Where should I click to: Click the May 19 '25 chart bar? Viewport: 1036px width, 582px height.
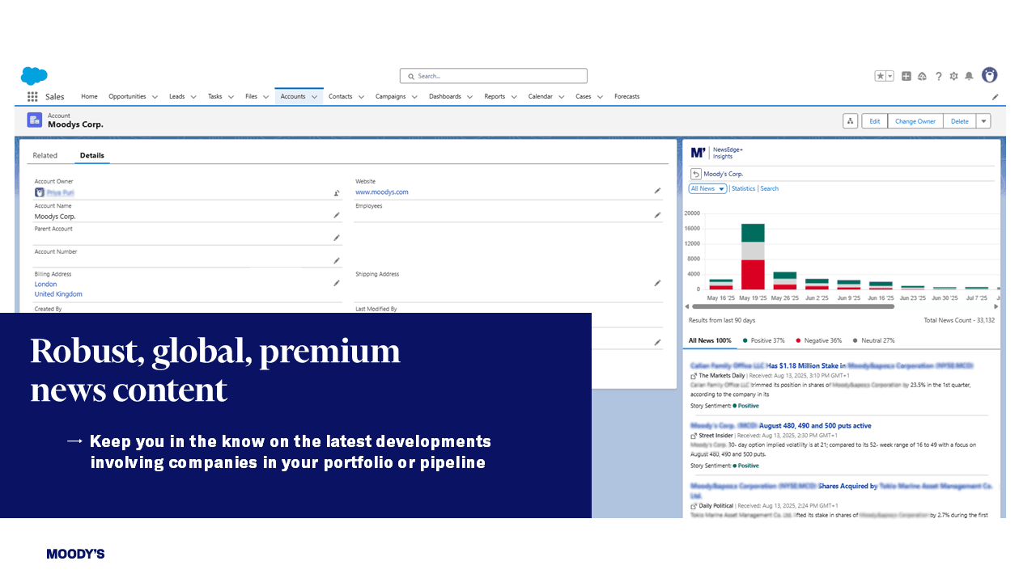pyautogui.click(x=753, y=256)
